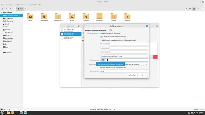Open the Bearbeiten menu
Image resolution: width=205 pixels, height=115 pixels.
coord(9,5)
